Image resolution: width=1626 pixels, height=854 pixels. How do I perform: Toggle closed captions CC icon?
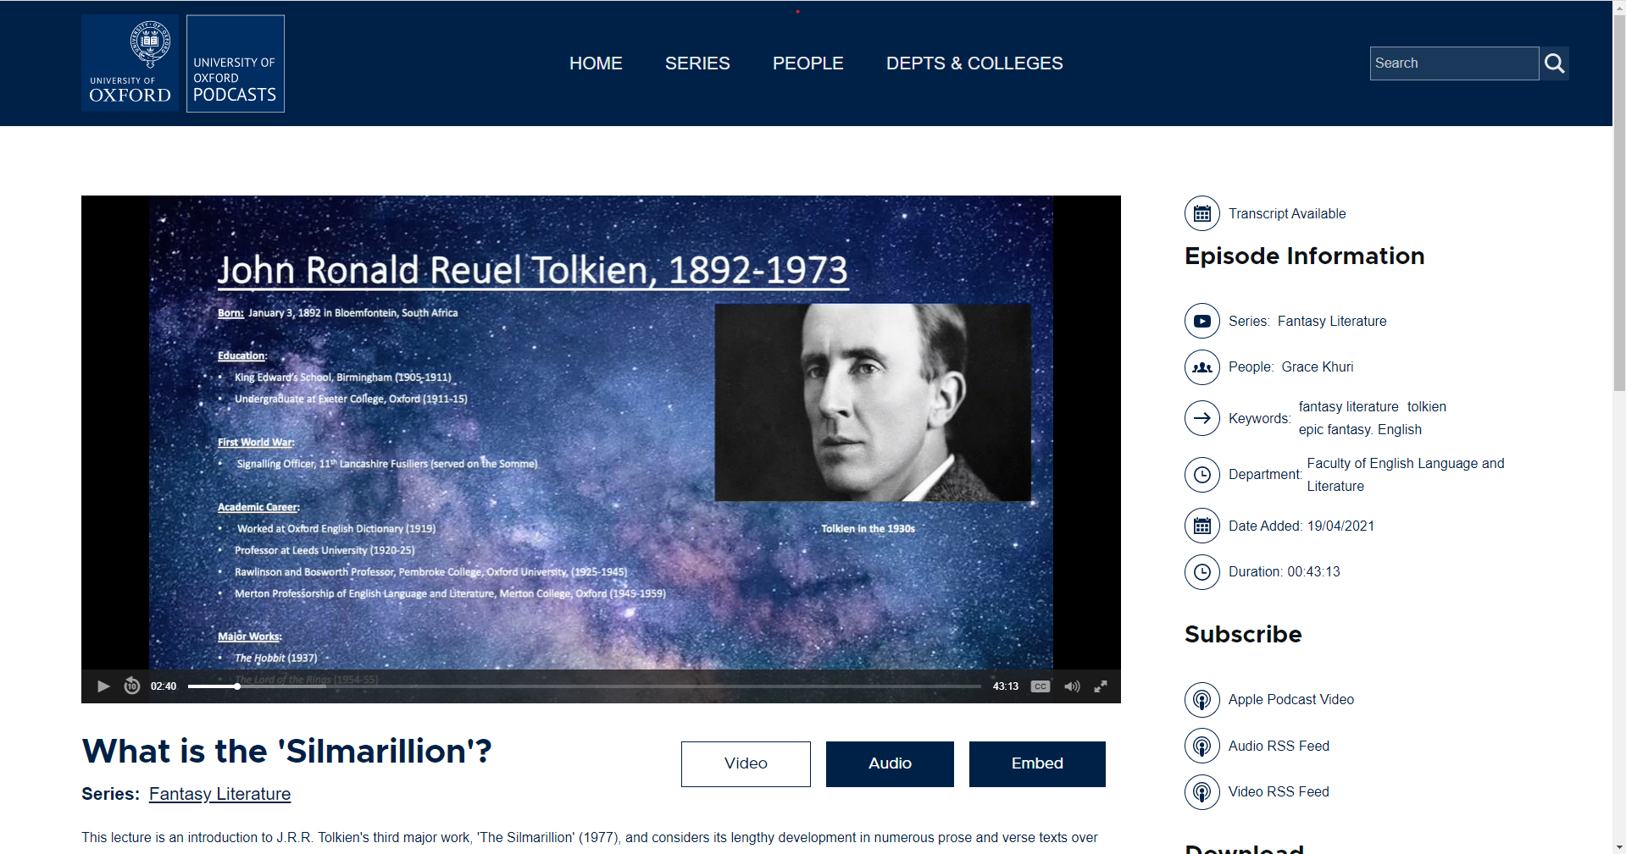(1041, 686)
